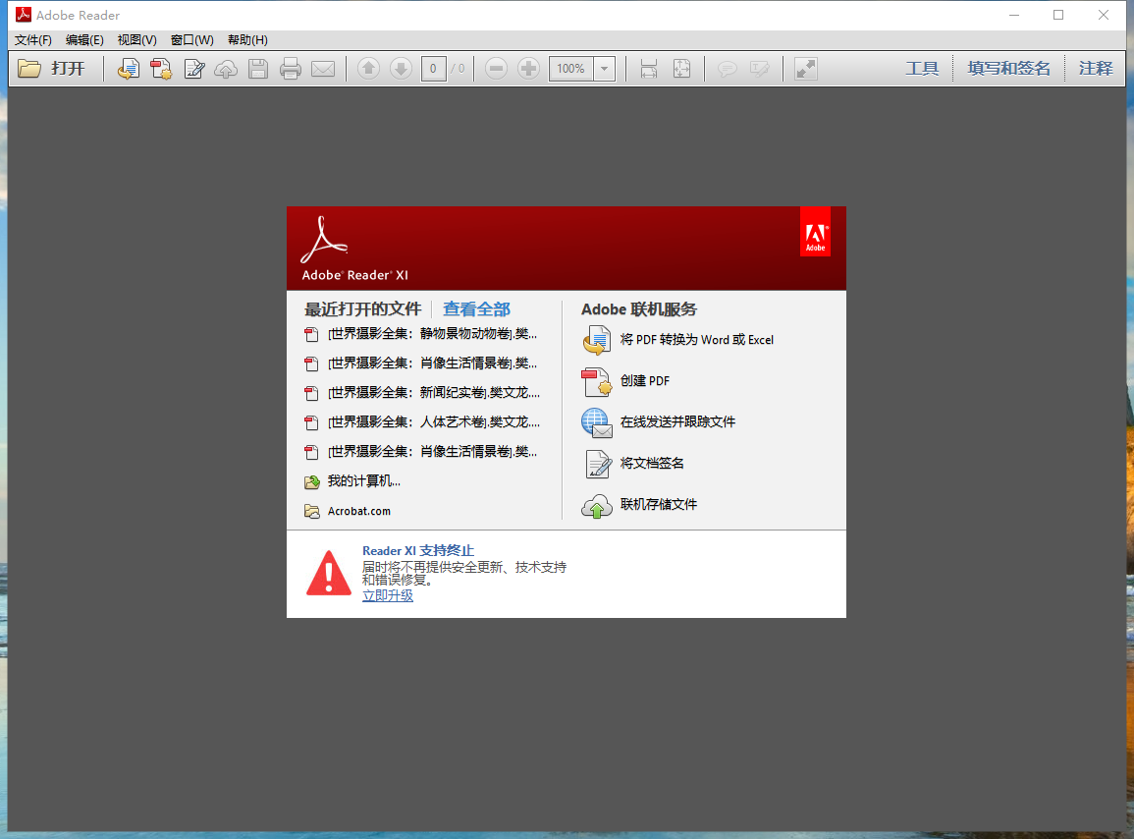The width and height of the screenshot is (1134, 839).
Task: Click the highlight text toolbar icon
Action: tap(759, 69)
